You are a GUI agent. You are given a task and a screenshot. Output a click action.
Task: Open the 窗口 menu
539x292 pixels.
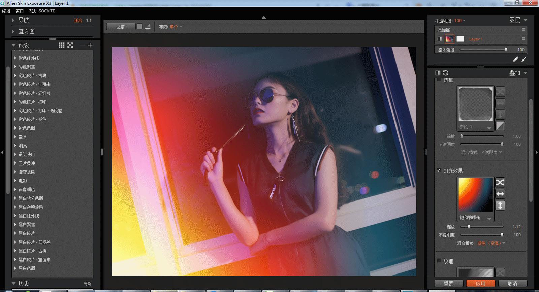point(20,11)
